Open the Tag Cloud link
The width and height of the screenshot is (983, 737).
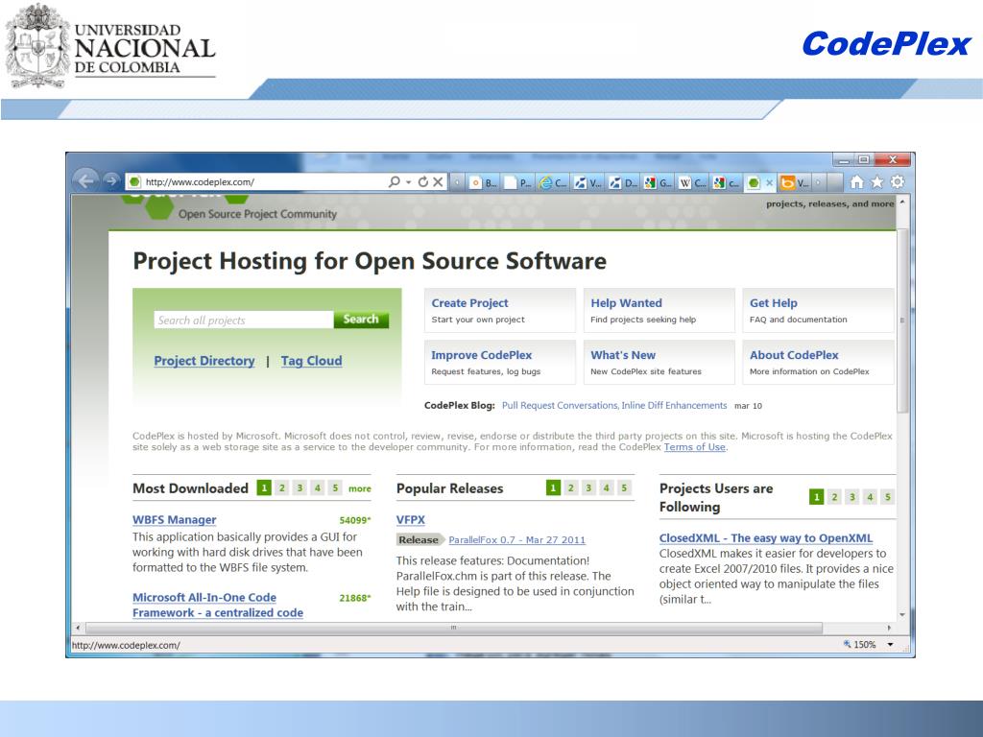click(x=312, y=361)
